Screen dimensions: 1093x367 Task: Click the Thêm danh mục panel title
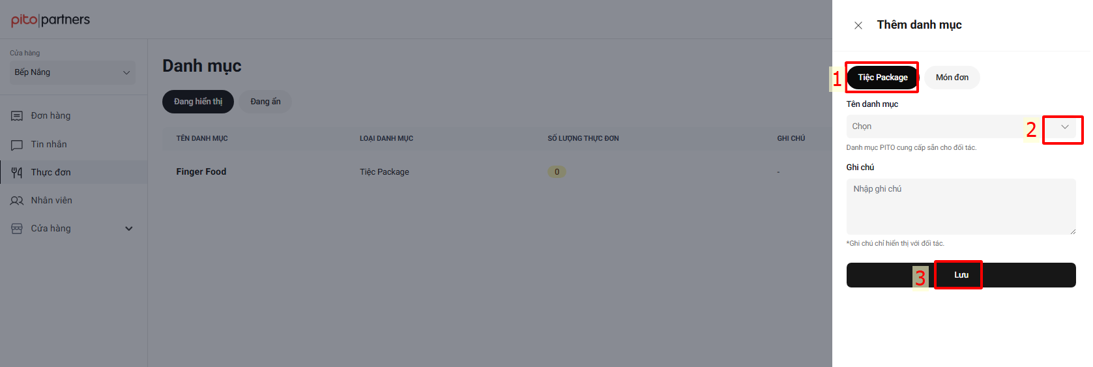(919, 25)
